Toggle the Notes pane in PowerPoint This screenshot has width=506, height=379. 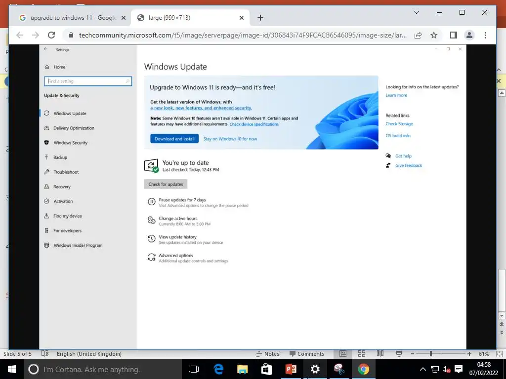[x=268, y=354]
